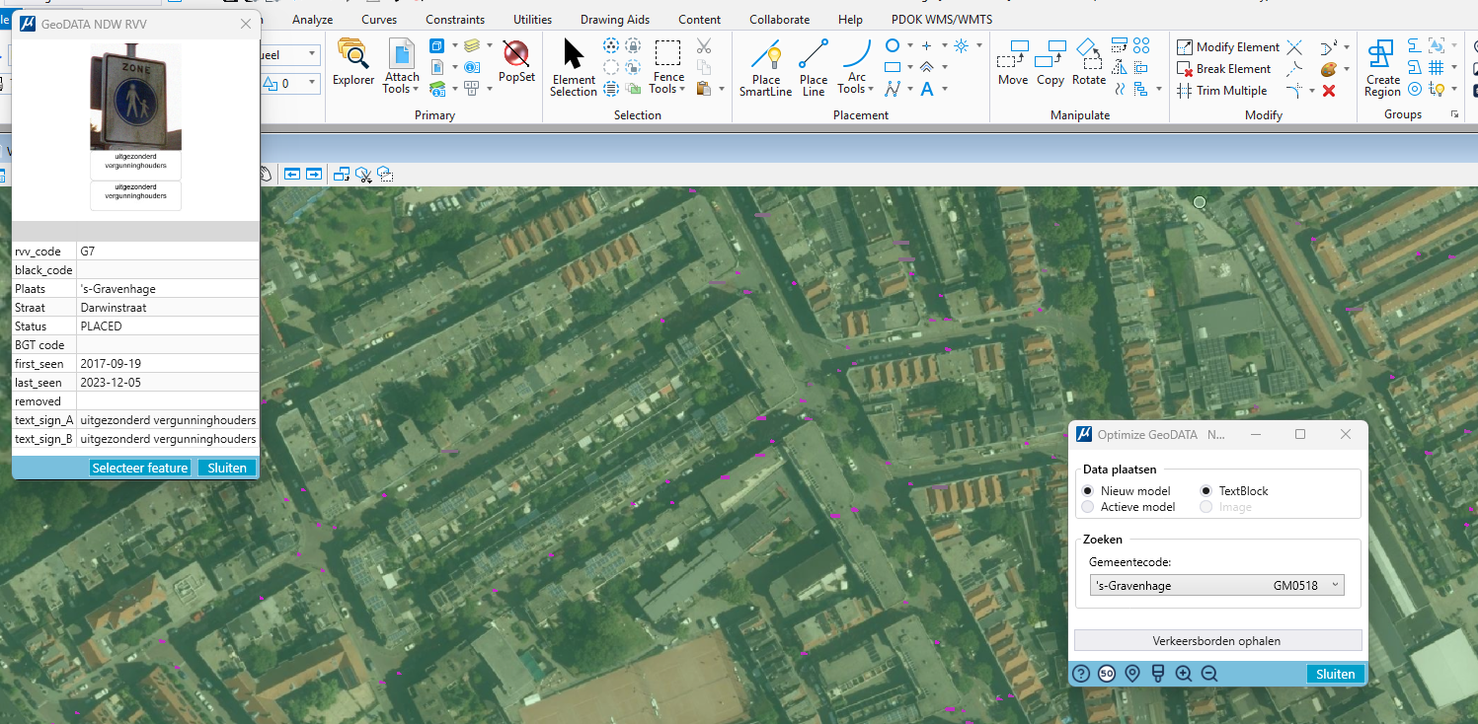Click the View Next arrow icon

314,174
